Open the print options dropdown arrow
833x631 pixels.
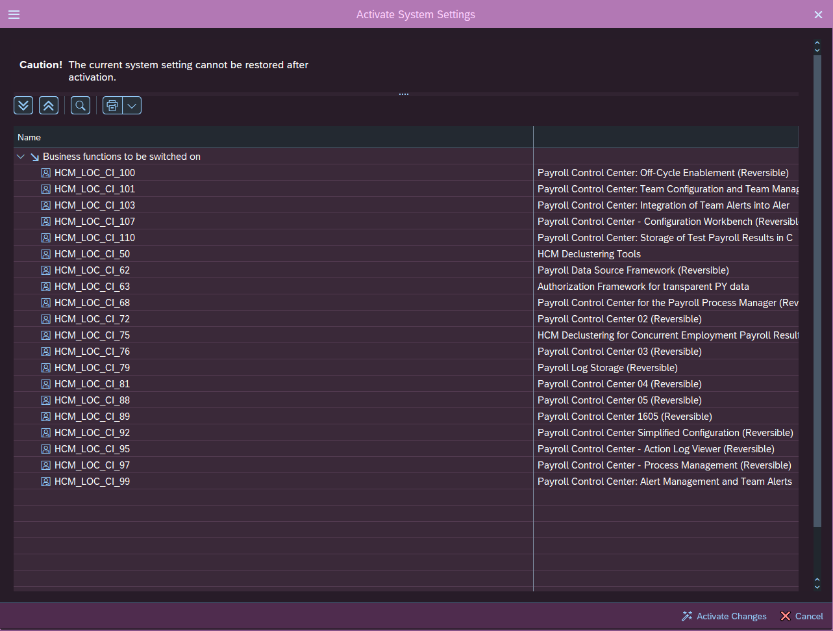pos(132,105)
